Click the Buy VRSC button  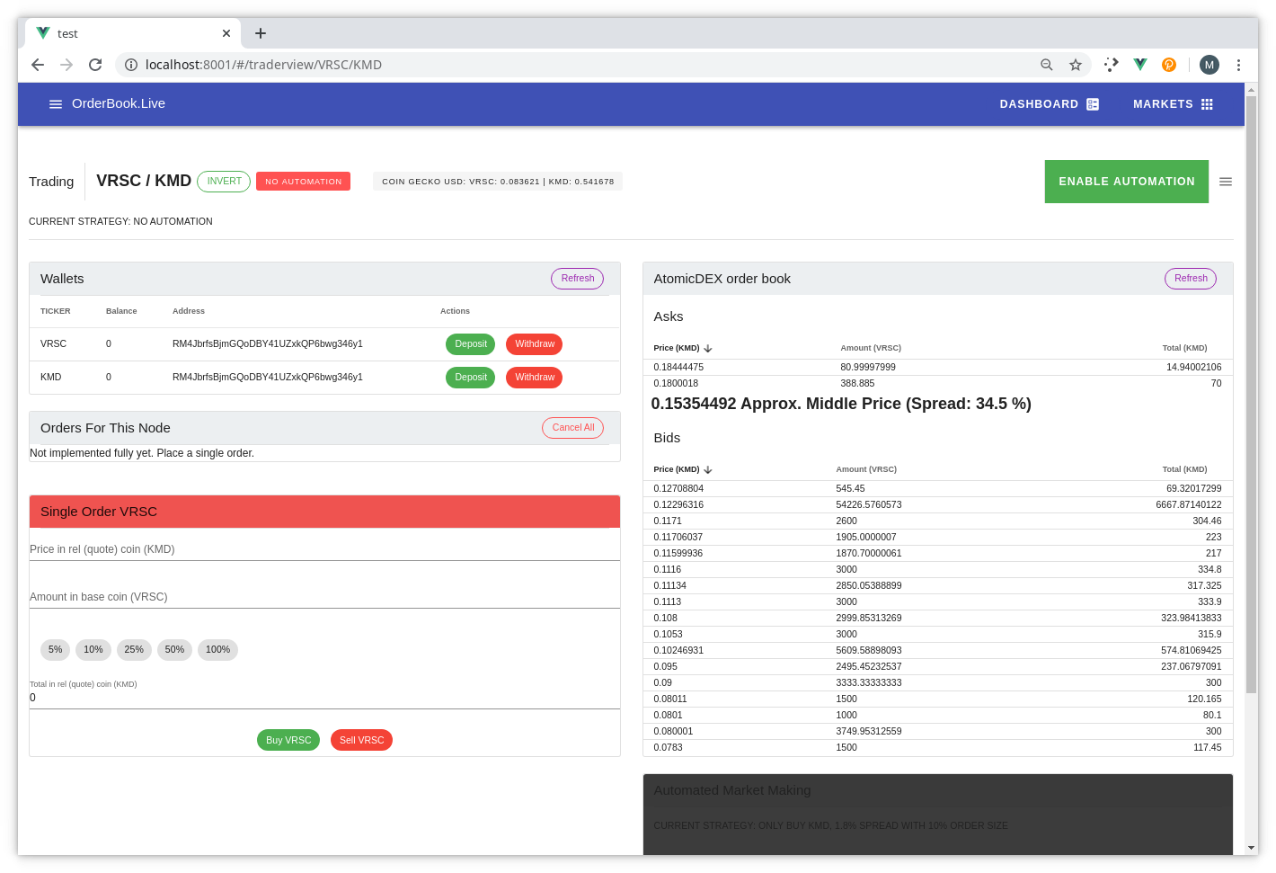[288, 741]
